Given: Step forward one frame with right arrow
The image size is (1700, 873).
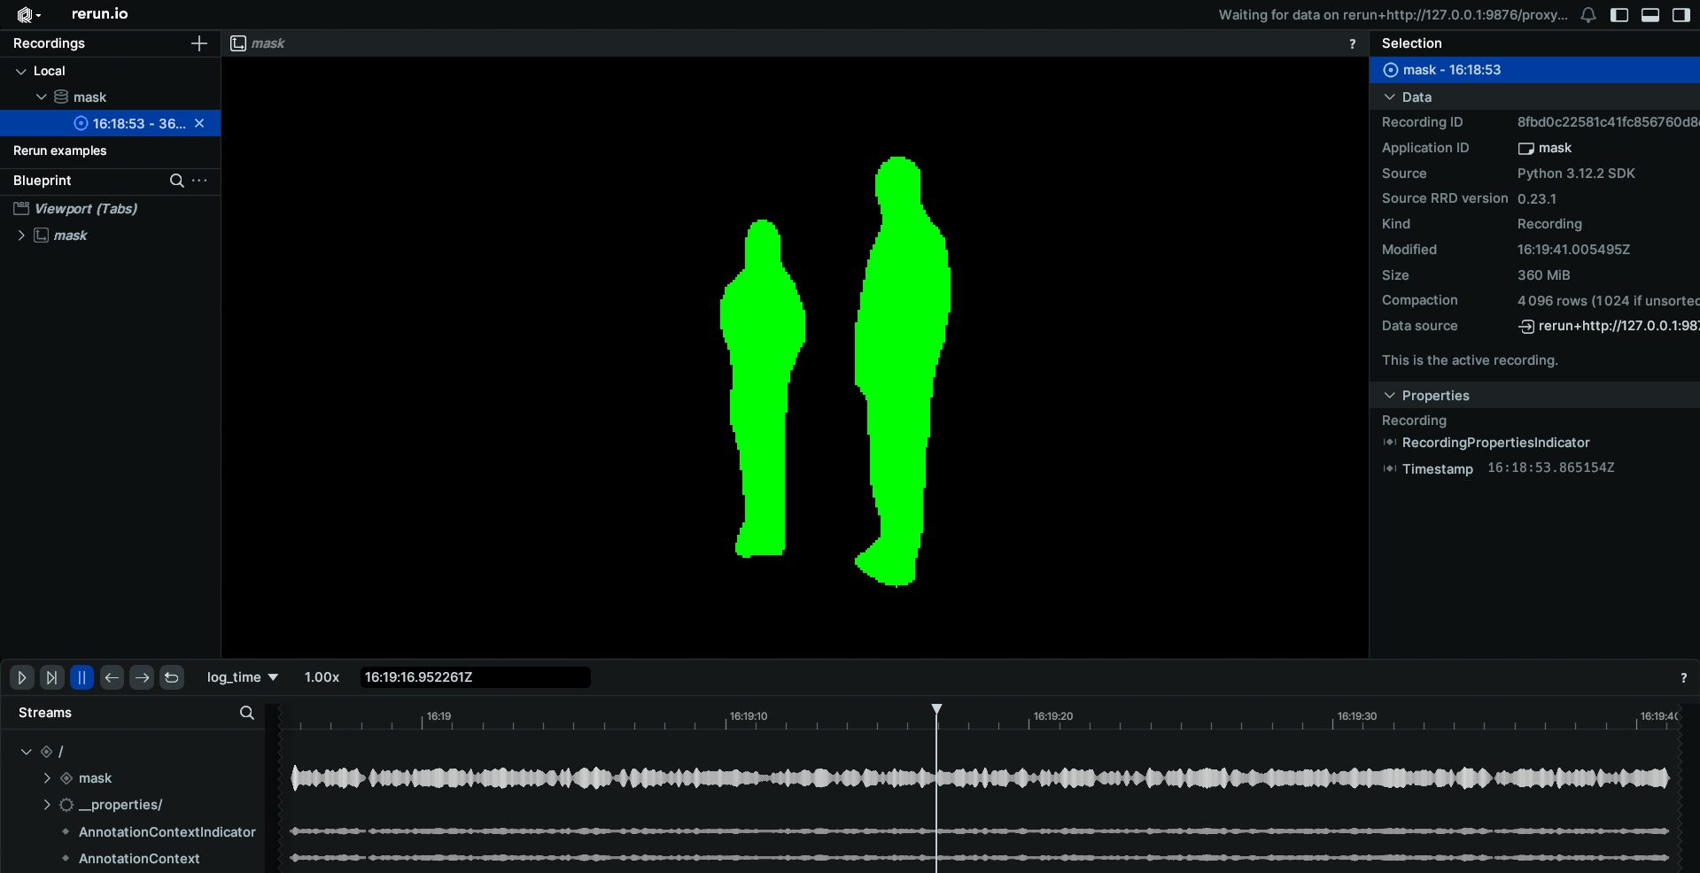Looking at the screenshot, I should point(142,677).
